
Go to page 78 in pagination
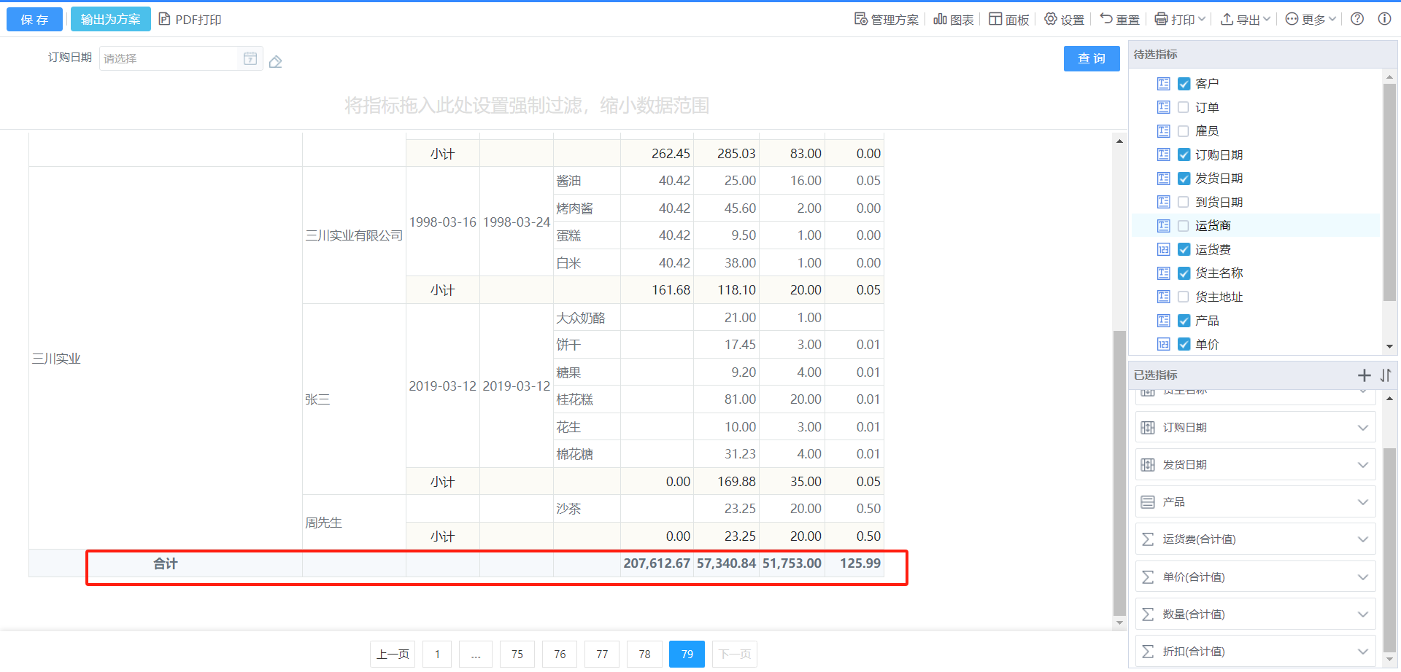click(644, 655)
